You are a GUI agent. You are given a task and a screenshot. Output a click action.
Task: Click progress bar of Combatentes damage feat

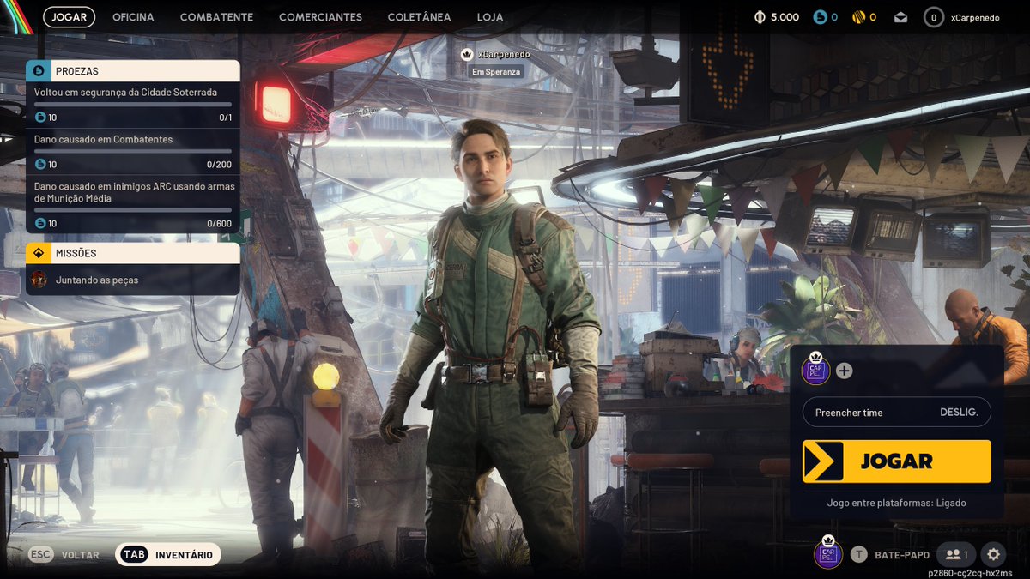133,151
